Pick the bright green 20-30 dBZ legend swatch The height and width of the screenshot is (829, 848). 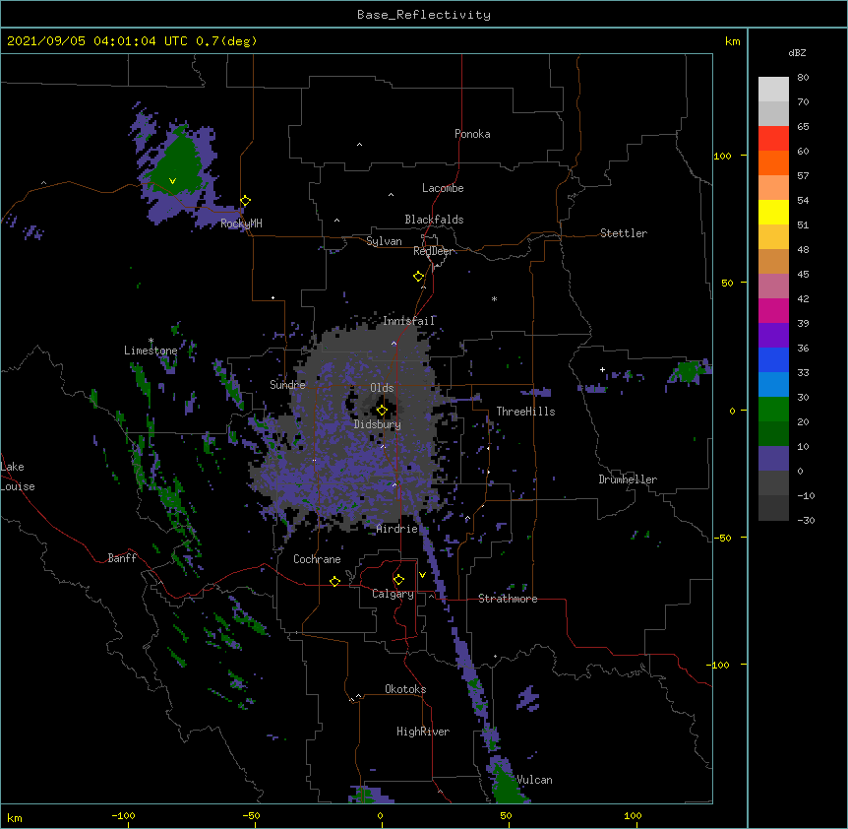tap(773, 410)
